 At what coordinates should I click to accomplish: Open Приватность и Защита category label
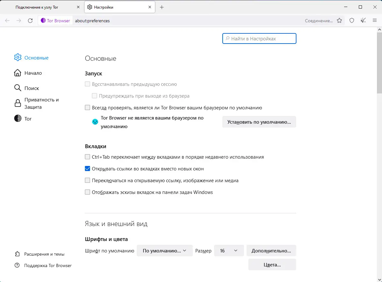(x=42, y=103)
